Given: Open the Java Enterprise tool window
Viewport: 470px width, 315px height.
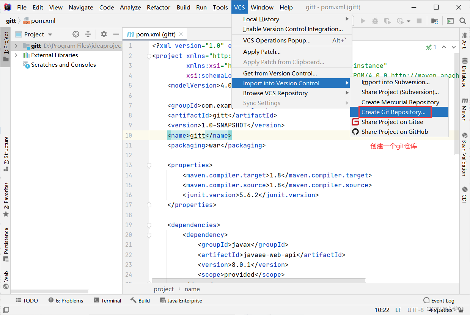Looking at the screenshot, I should point(181,301).
